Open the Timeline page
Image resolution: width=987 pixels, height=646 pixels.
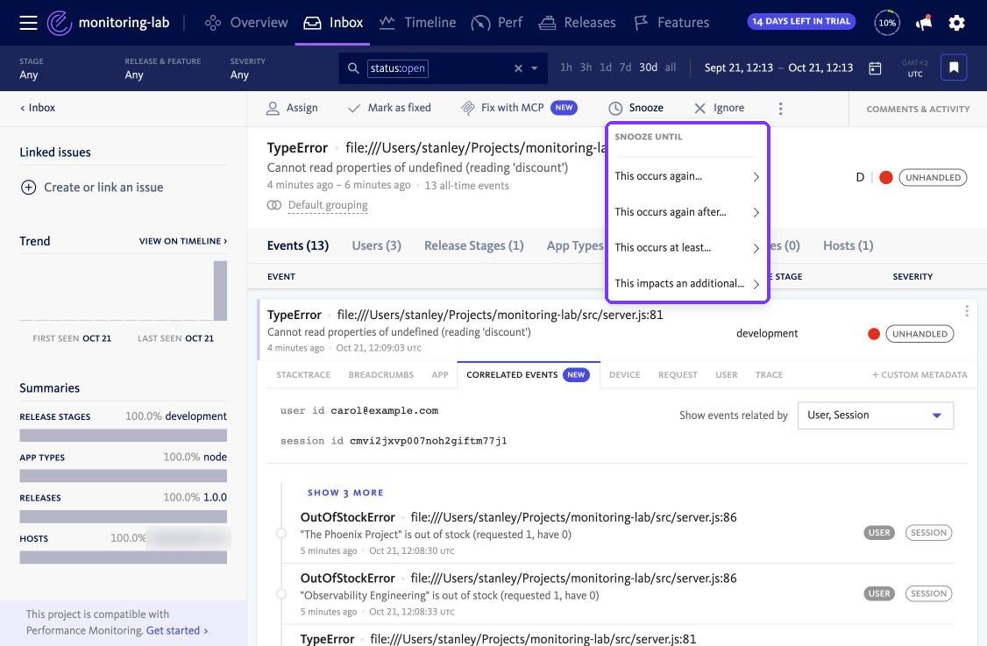[417, 23]
